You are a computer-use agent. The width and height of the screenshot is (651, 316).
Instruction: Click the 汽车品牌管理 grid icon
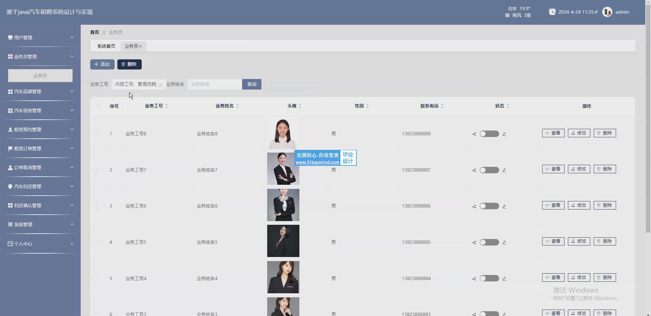pos(10,92)
